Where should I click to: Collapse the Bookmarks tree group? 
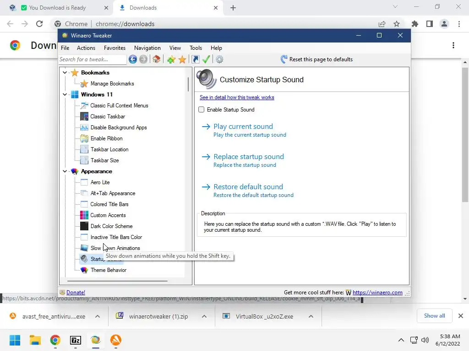point(65,73)
